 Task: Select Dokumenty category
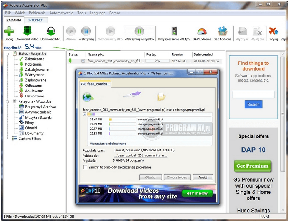pyautogui.click(x=34, y=133)
